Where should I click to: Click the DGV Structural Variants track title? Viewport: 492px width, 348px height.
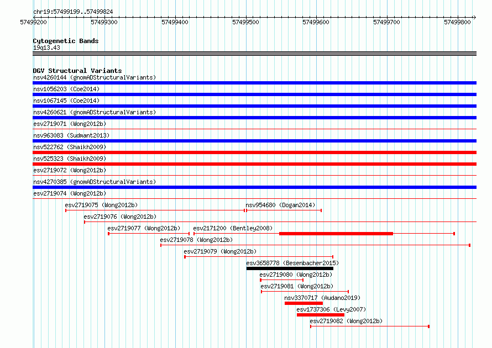77,71
